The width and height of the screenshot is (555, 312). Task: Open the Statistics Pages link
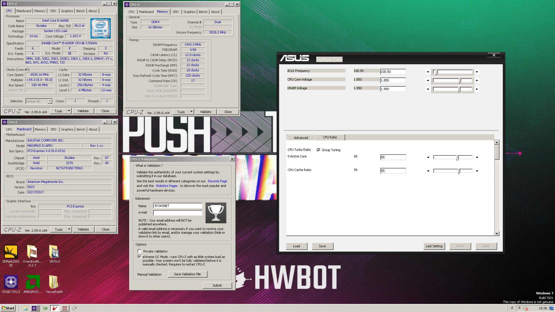[x=167, y=186]
